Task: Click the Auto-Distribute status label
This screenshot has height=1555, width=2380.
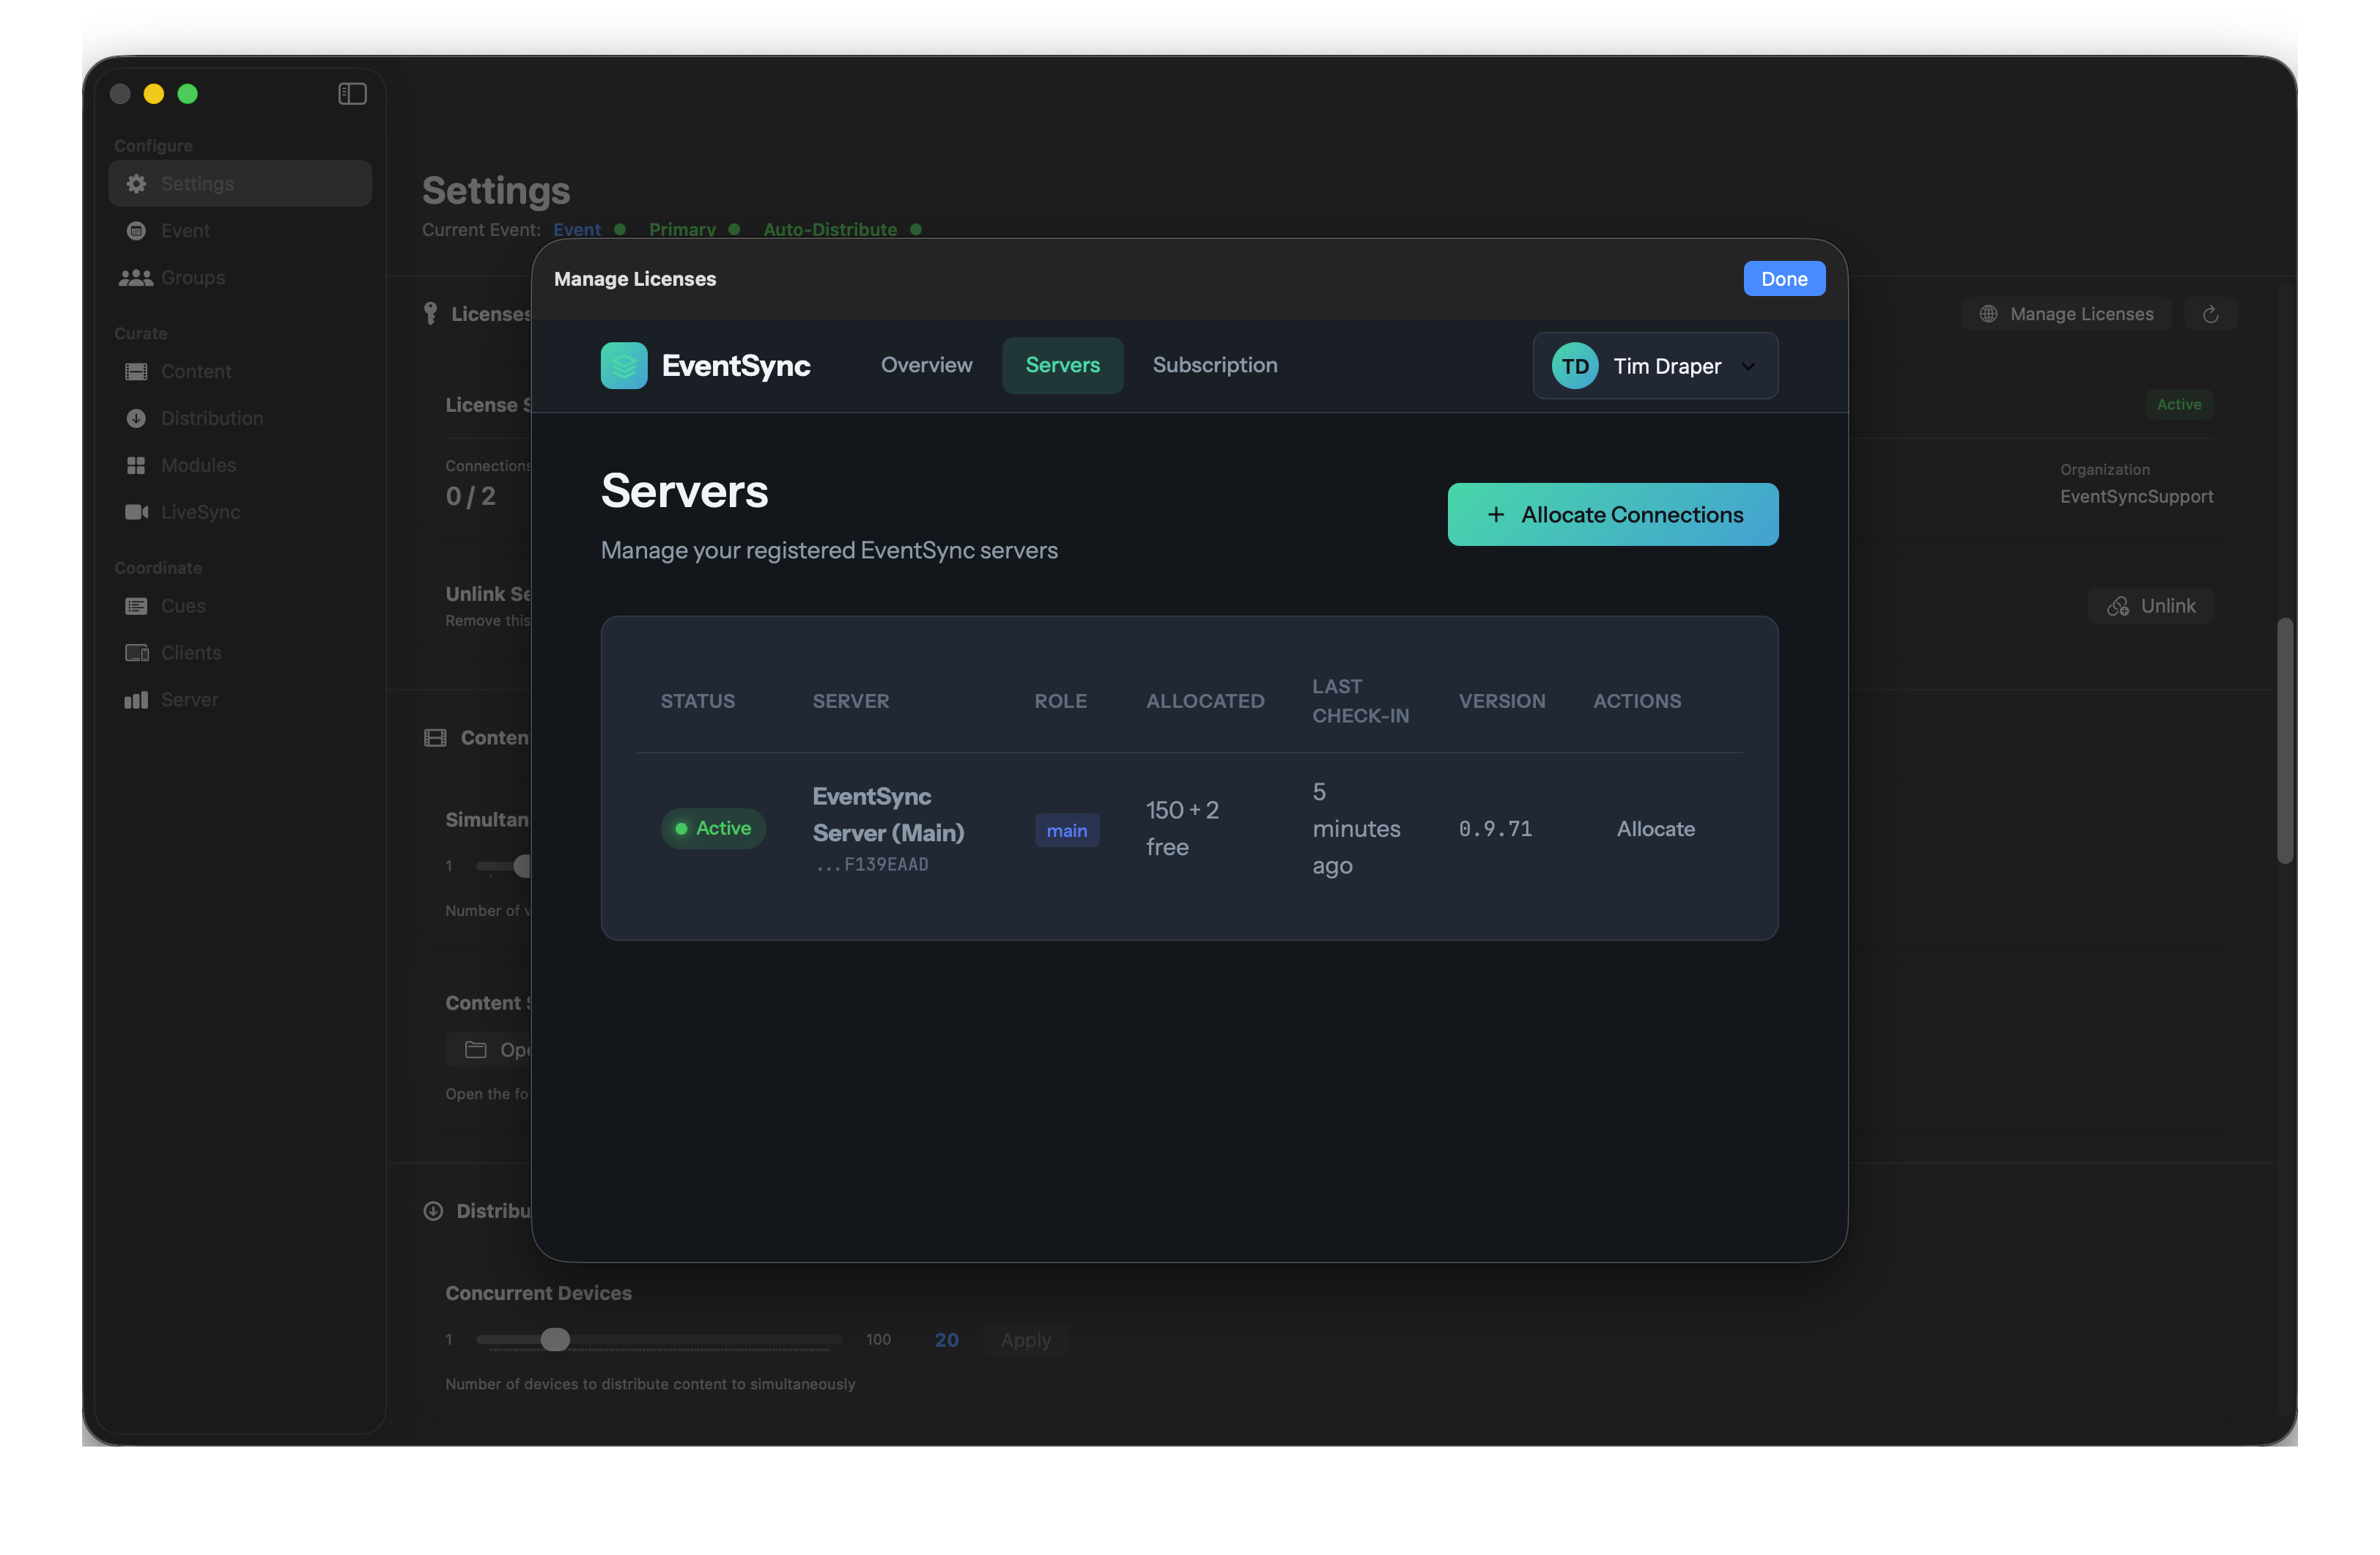Action: click(x=830, y=230)
